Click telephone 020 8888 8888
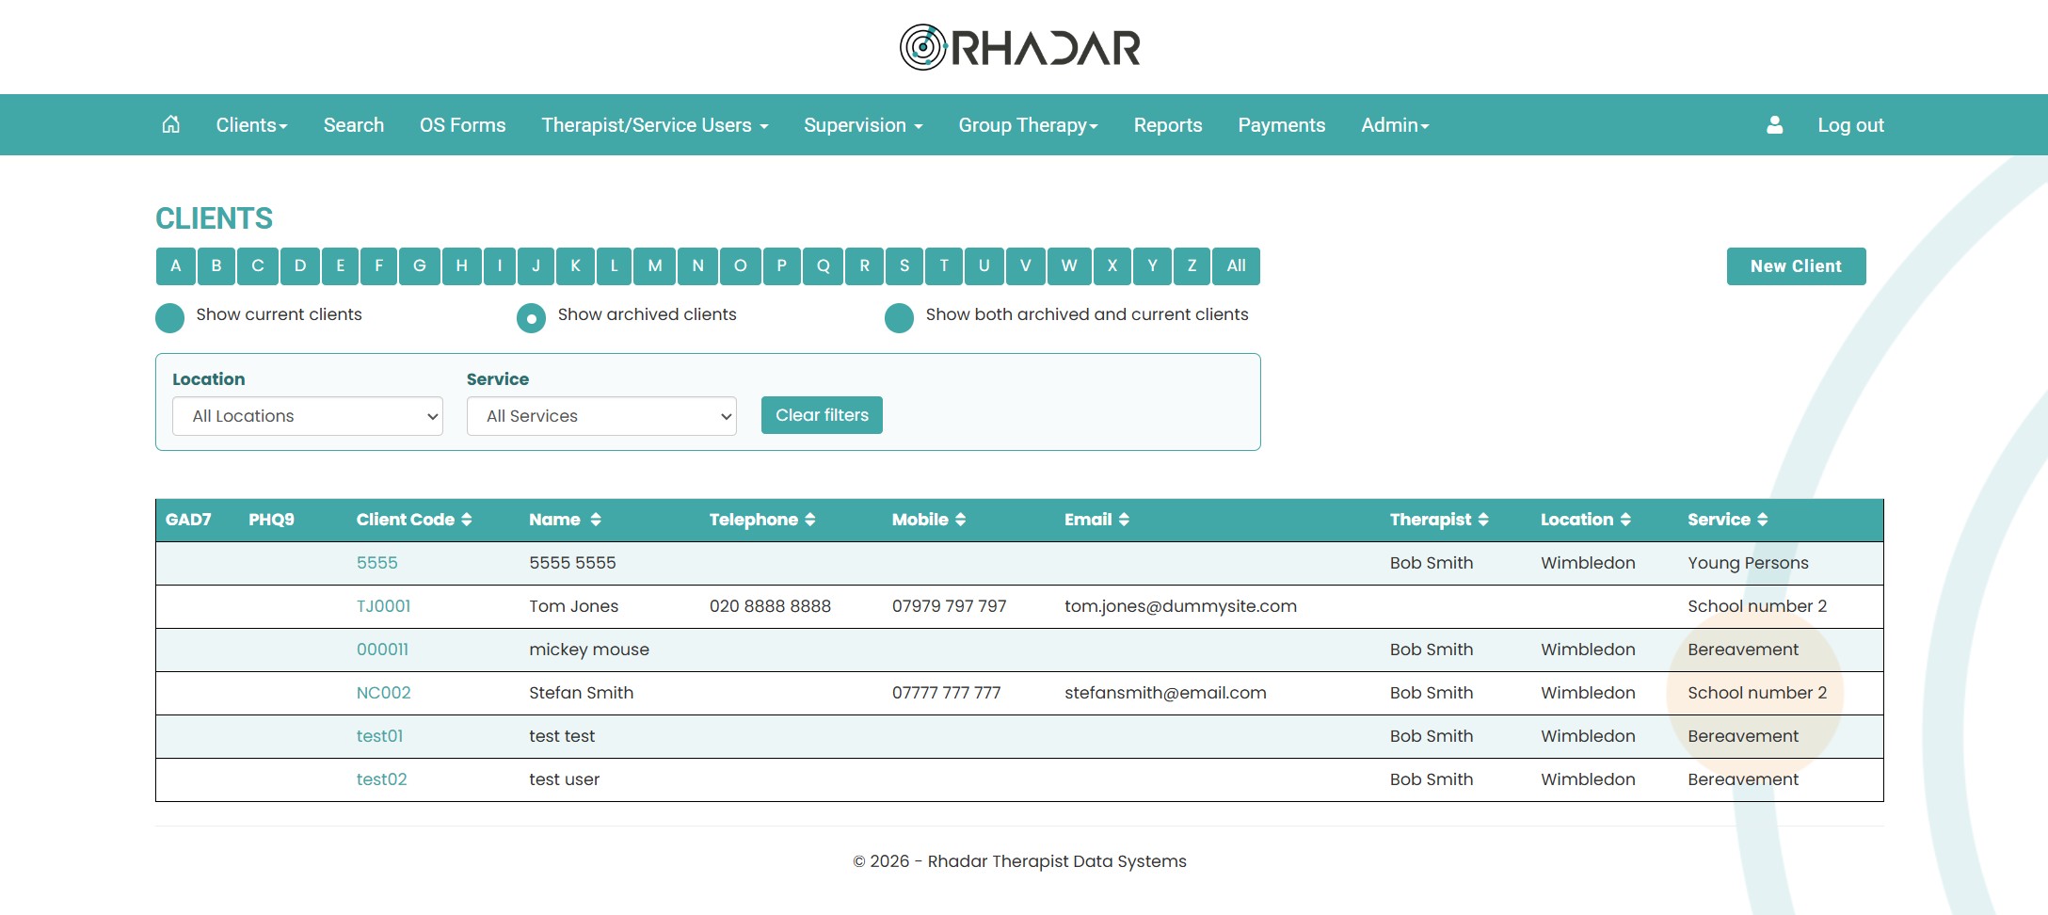The width and height of the screenshot is (2048, 915). 770,606
